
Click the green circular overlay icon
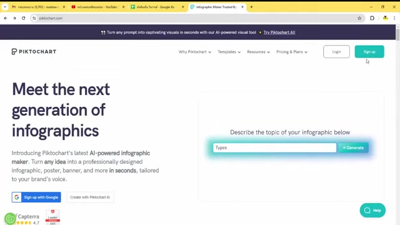pyautogui.click(x=10, y=219)
